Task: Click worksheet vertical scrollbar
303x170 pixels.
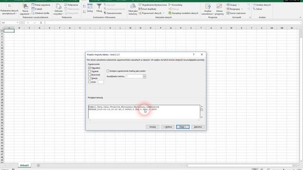Action: (x=301, y=94)
